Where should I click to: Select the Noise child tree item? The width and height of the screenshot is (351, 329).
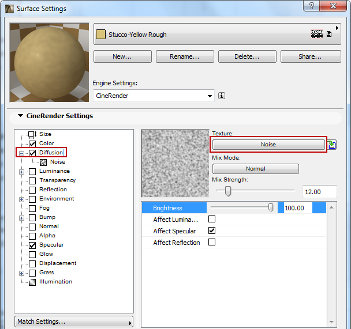58,162
